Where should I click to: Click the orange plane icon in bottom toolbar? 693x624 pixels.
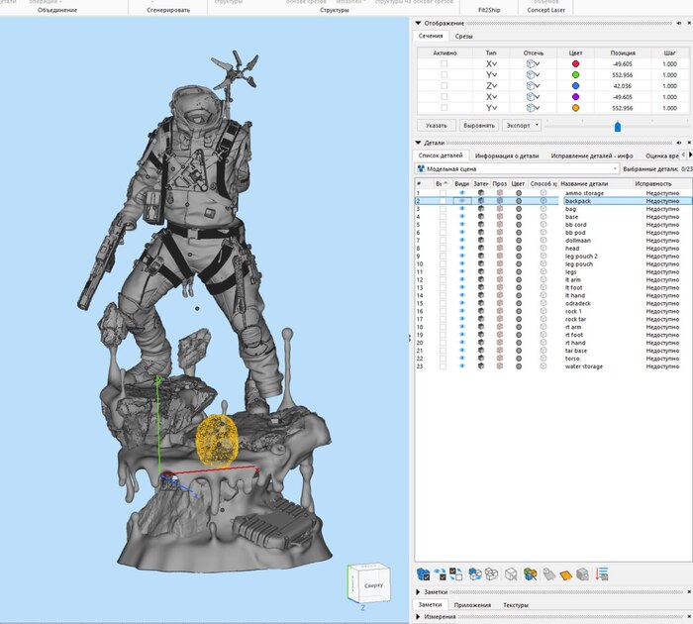click(x=565, y=574)
